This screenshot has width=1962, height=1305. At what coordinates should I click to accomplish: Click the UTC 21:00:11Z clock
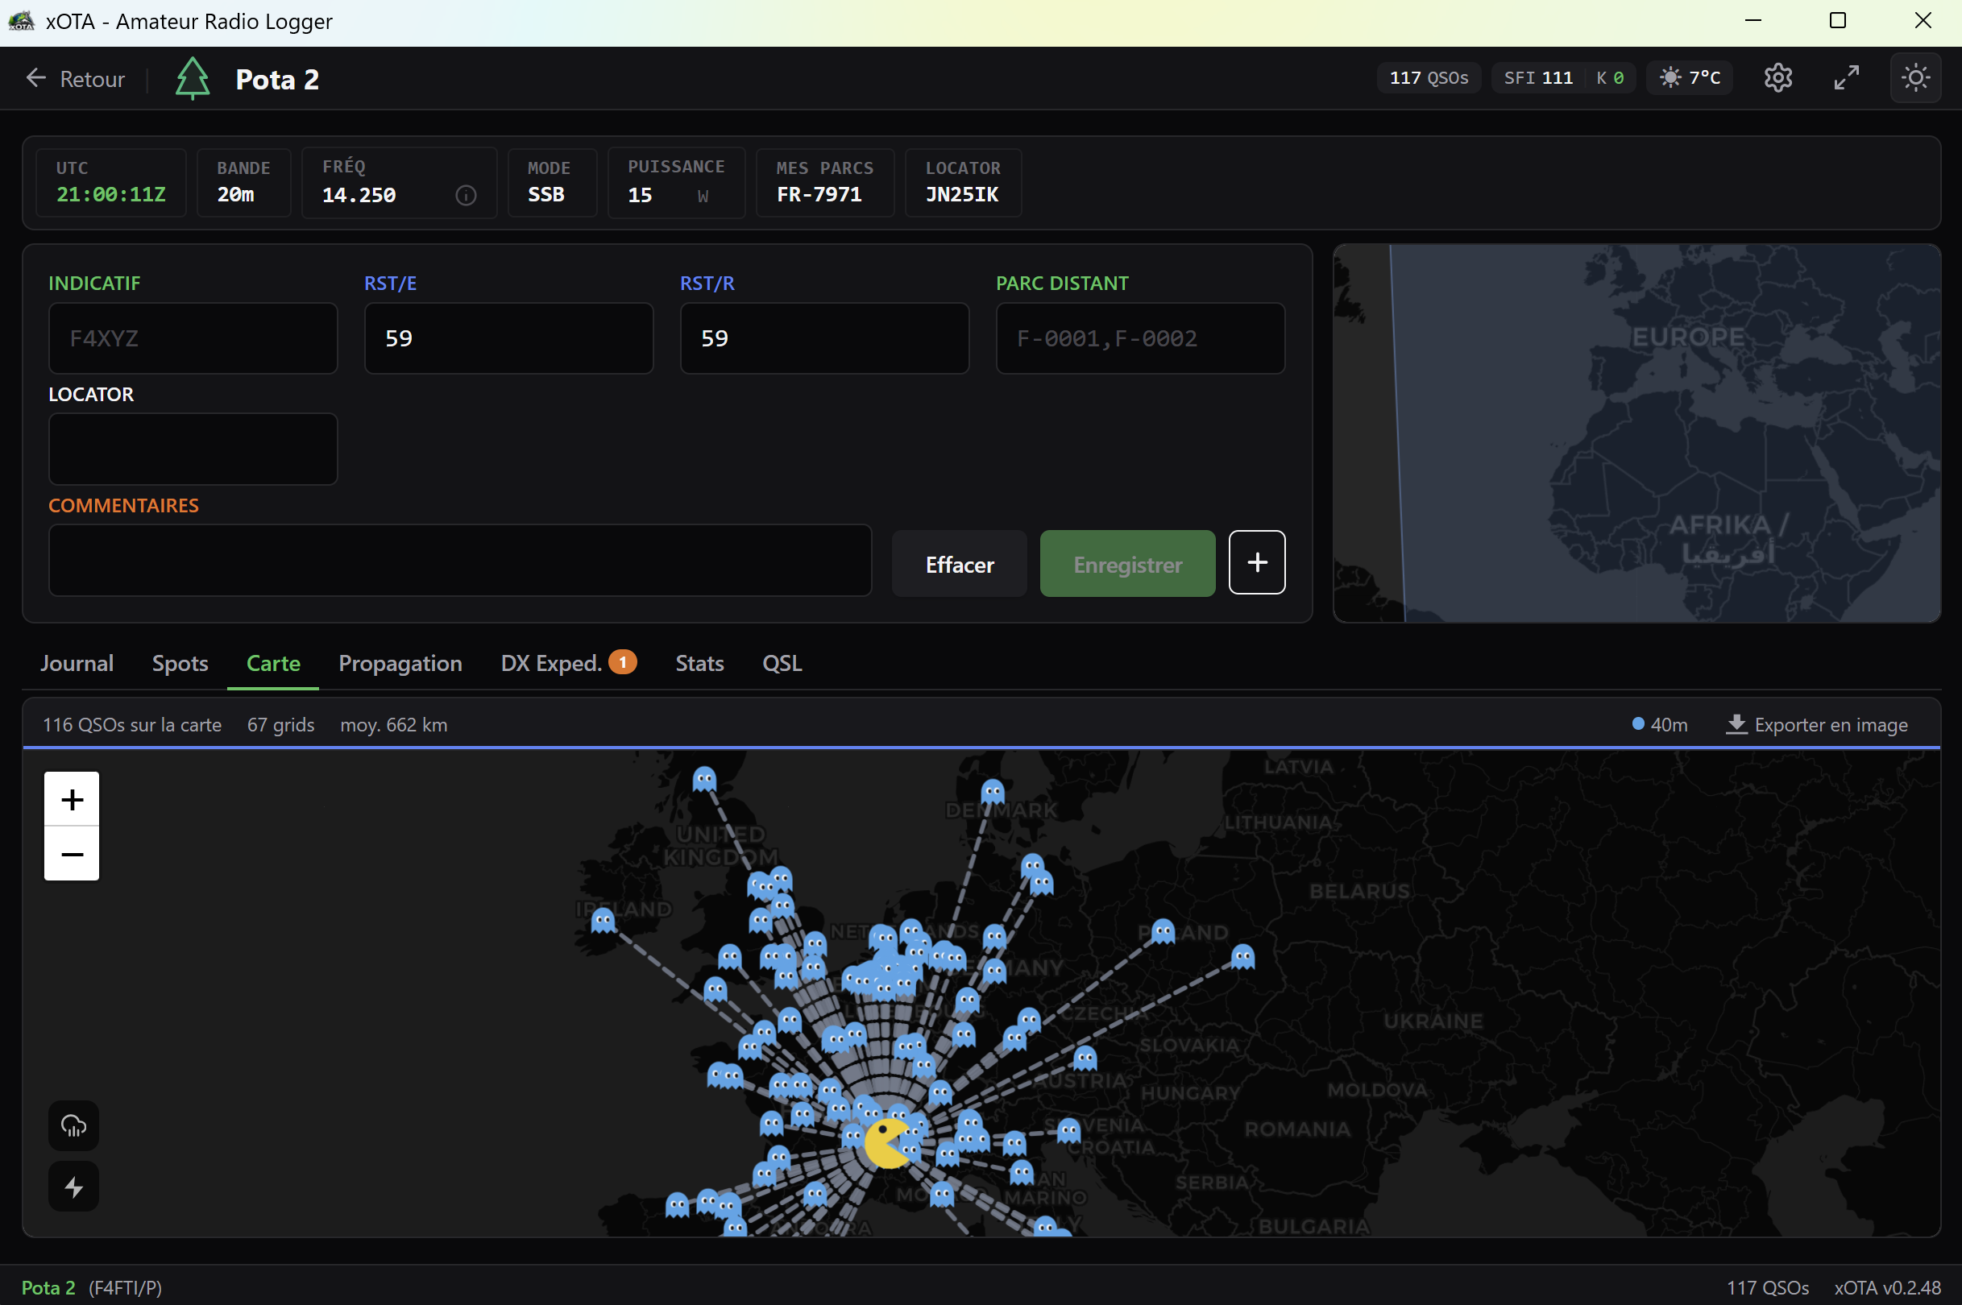click(x=110, y=182)
